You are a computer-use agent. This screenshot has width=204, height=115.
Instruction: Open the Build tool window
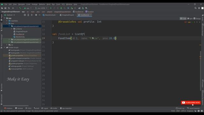(x=36, y=108)
